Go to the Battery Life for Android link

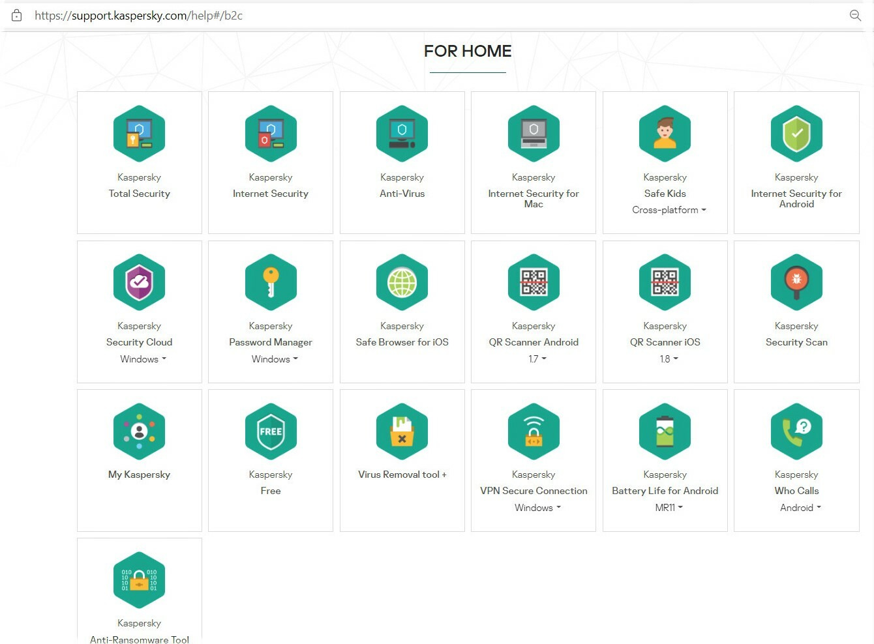pos(665,491)
